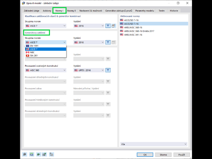The image size is (212, 159).
Task: Choose SIA 261 from the dropdown list
Action: tap(46, 56)
